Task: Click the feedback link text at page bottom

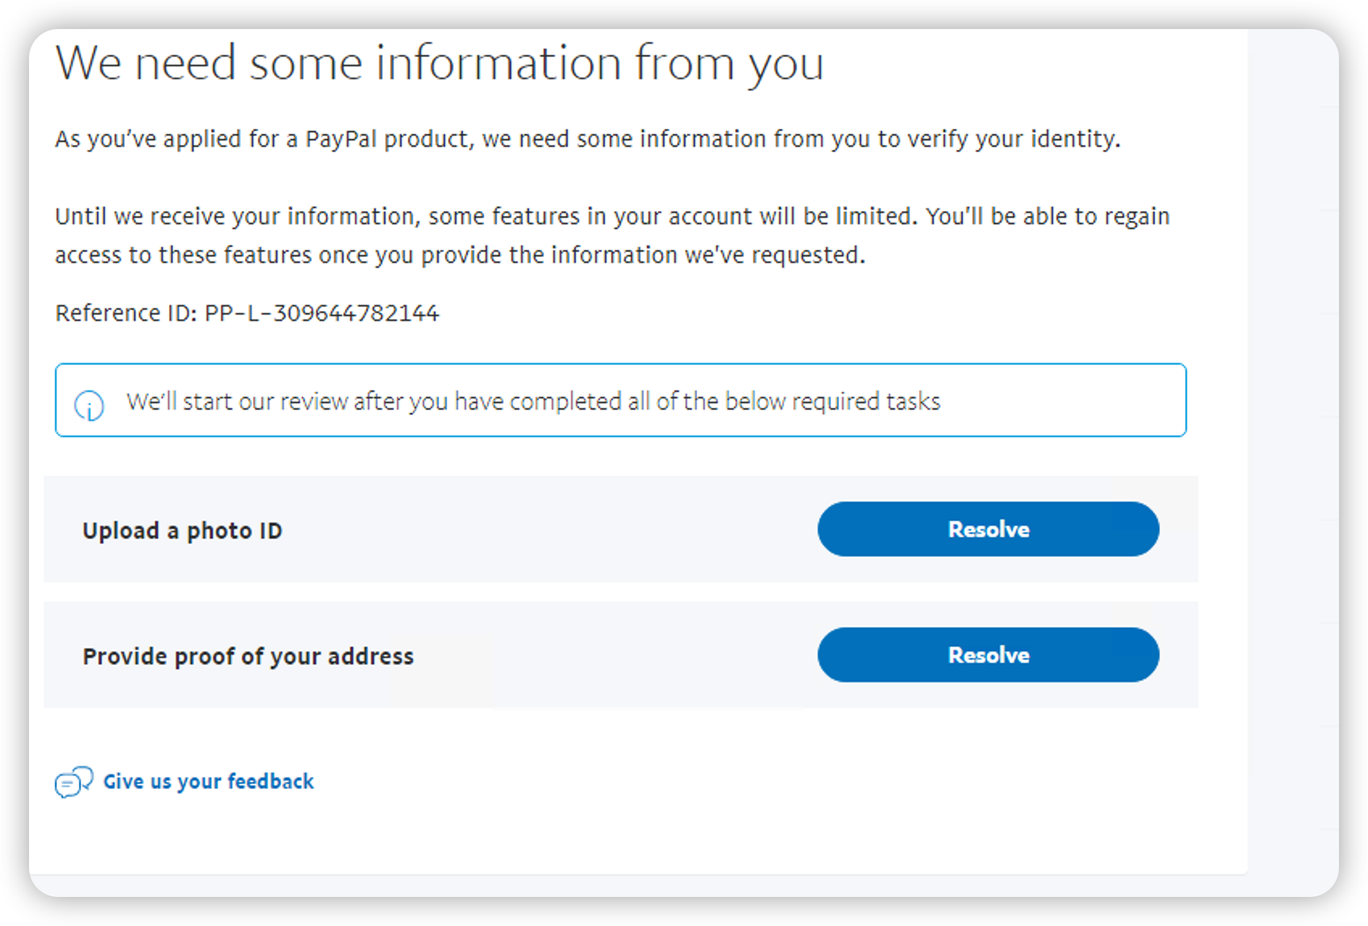Action: coord(207,781)
